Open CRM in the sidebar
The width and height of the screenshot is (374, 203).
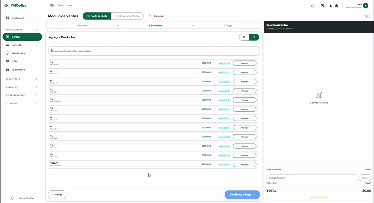[22, 61]
